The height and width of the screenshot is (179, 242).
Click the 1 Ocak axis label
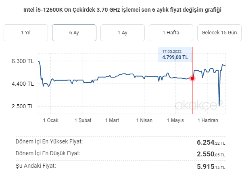[51, 120]
